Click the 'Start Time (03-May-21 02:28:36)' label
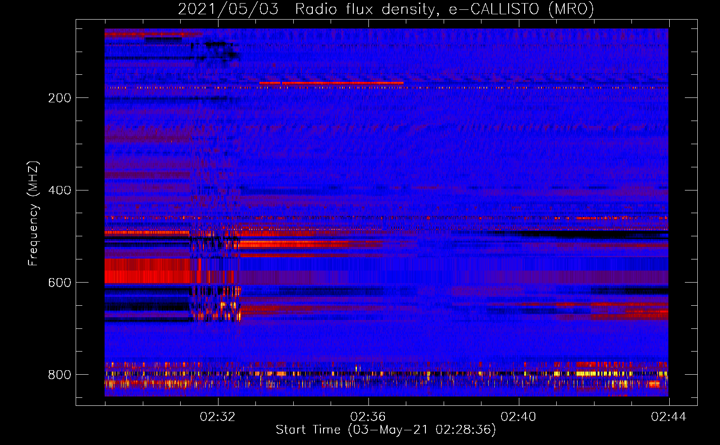 click(x=386, y=430)
